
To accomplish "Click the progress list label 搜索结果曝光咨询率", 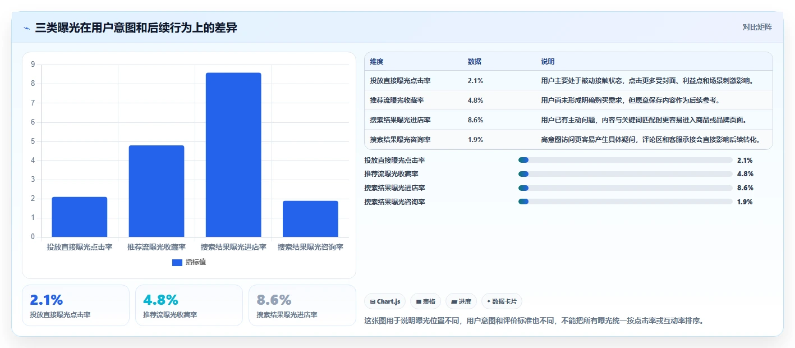I will pos(394,202).
